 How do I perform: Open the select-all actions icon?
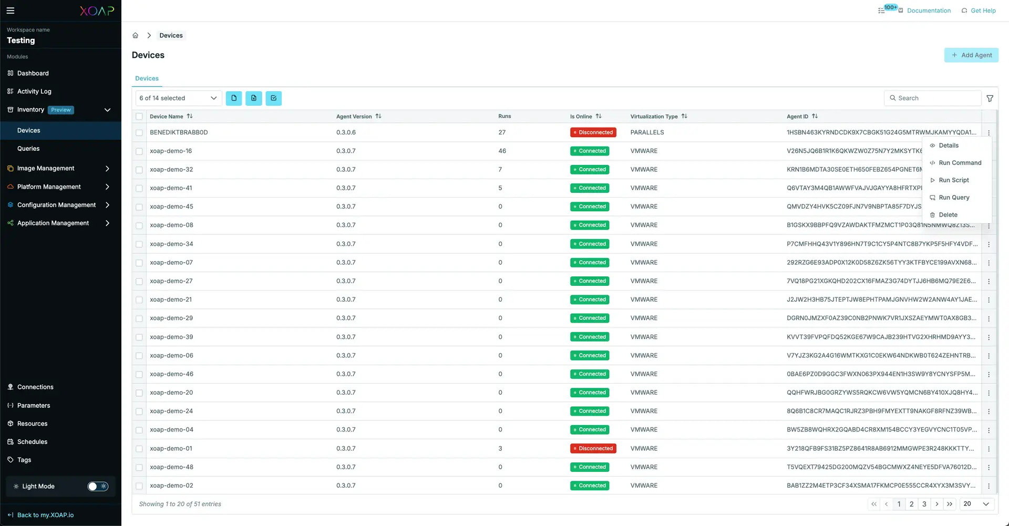point(274,98)
